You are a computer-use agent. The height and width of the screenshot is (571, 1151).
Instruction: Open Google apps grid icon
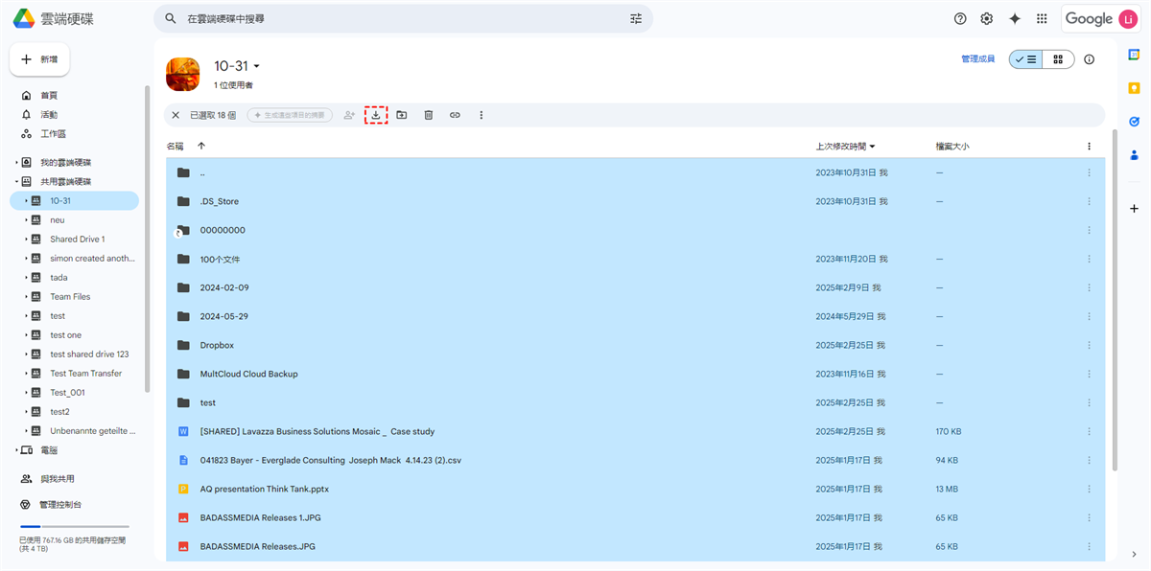pos(1042,19)
